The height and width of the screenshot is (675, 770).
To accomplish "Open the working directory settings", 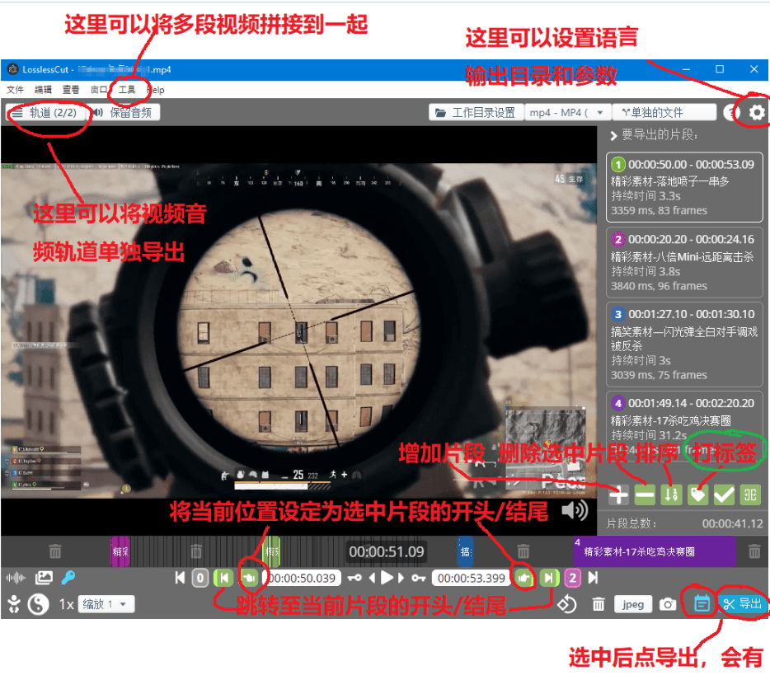I will [476, 112].
